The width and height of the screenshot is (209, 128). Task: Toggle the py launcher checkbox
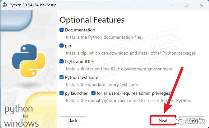click(61, 93)
